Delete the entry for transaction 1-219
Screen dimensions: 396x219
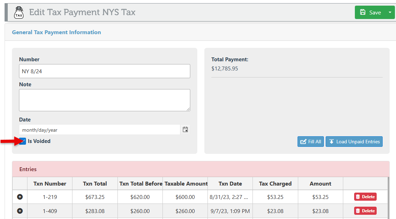pyautogui.click(x=365, y=197)
